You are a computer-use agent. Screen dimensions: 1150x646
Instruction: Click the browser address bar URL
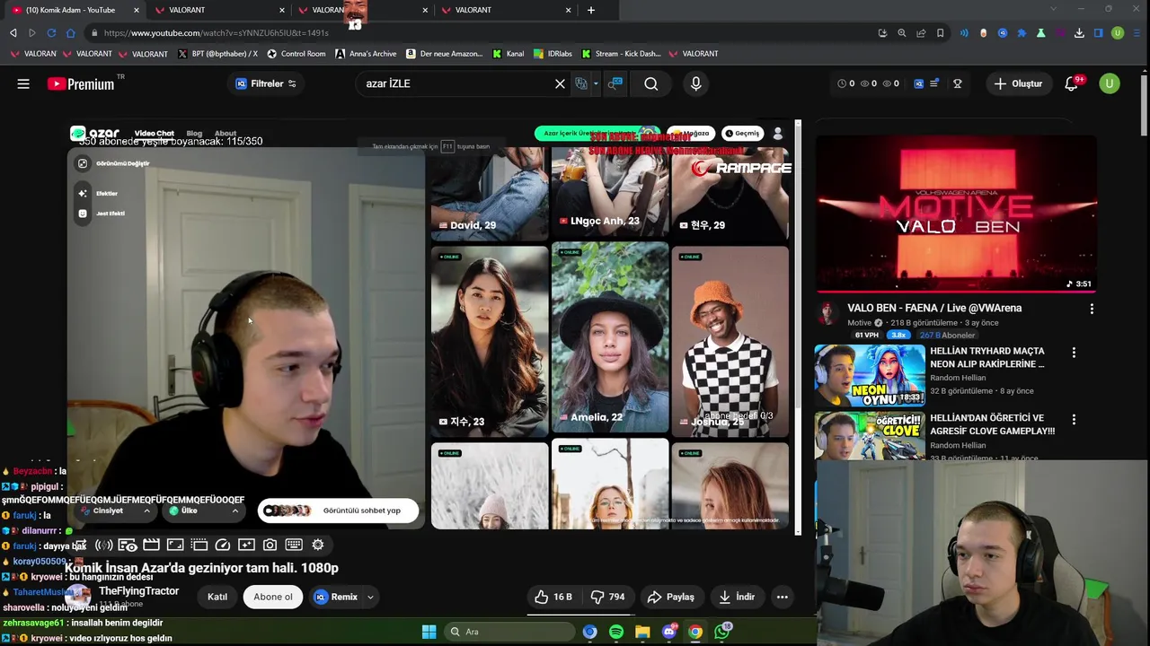pos(216,33)
